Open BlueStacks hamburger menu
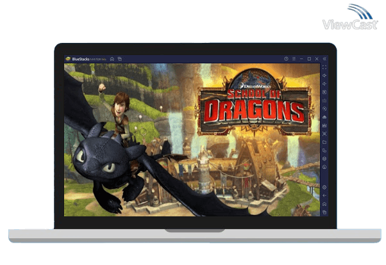Image resolution: width=386 pixels, height=265 pixels. click(x=294, y=59)
